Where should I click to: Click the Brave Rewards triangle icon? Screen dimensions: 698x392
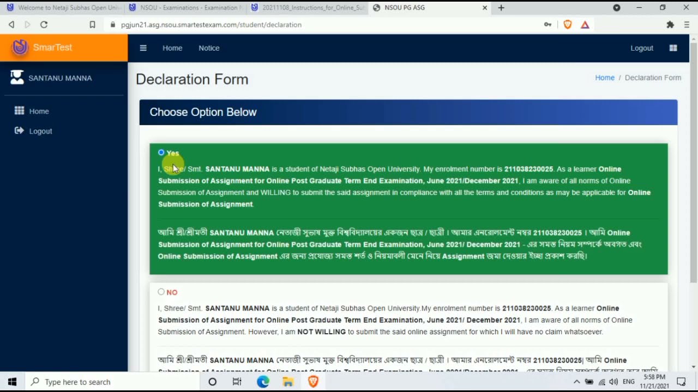(x=585, y=24)
